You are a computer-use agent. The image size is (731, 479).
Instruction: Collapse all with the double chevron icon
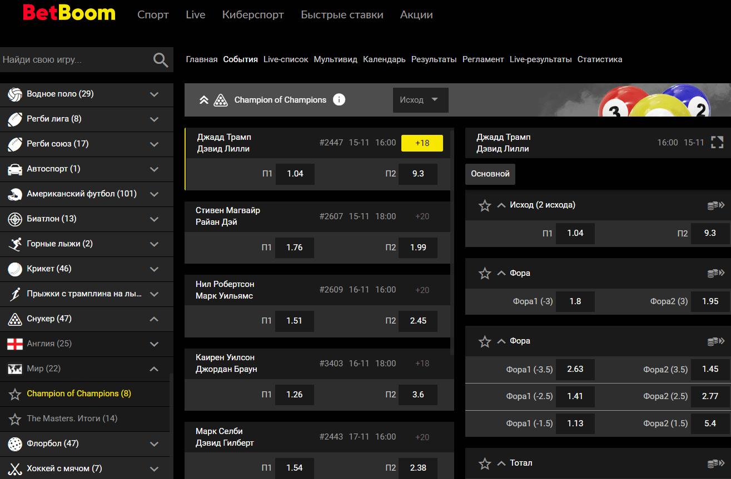[204, 100]
